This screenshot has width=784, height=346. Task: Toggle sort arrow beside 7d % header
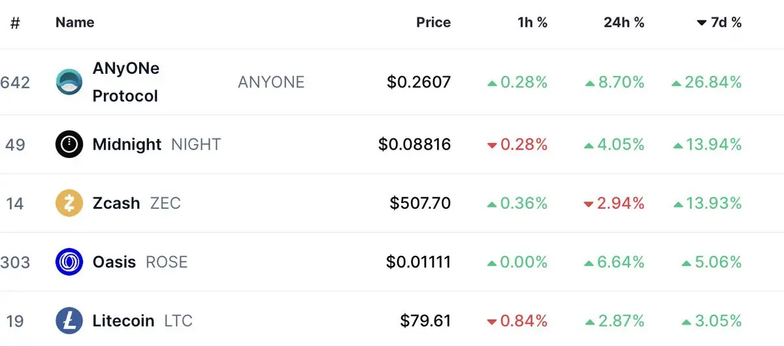pos(702,23)
